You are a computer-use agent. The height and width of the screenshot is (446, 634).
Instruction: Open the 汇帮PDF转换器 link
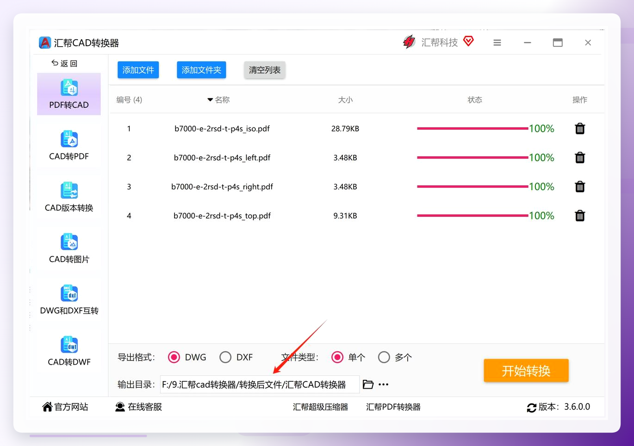(393, 407)
